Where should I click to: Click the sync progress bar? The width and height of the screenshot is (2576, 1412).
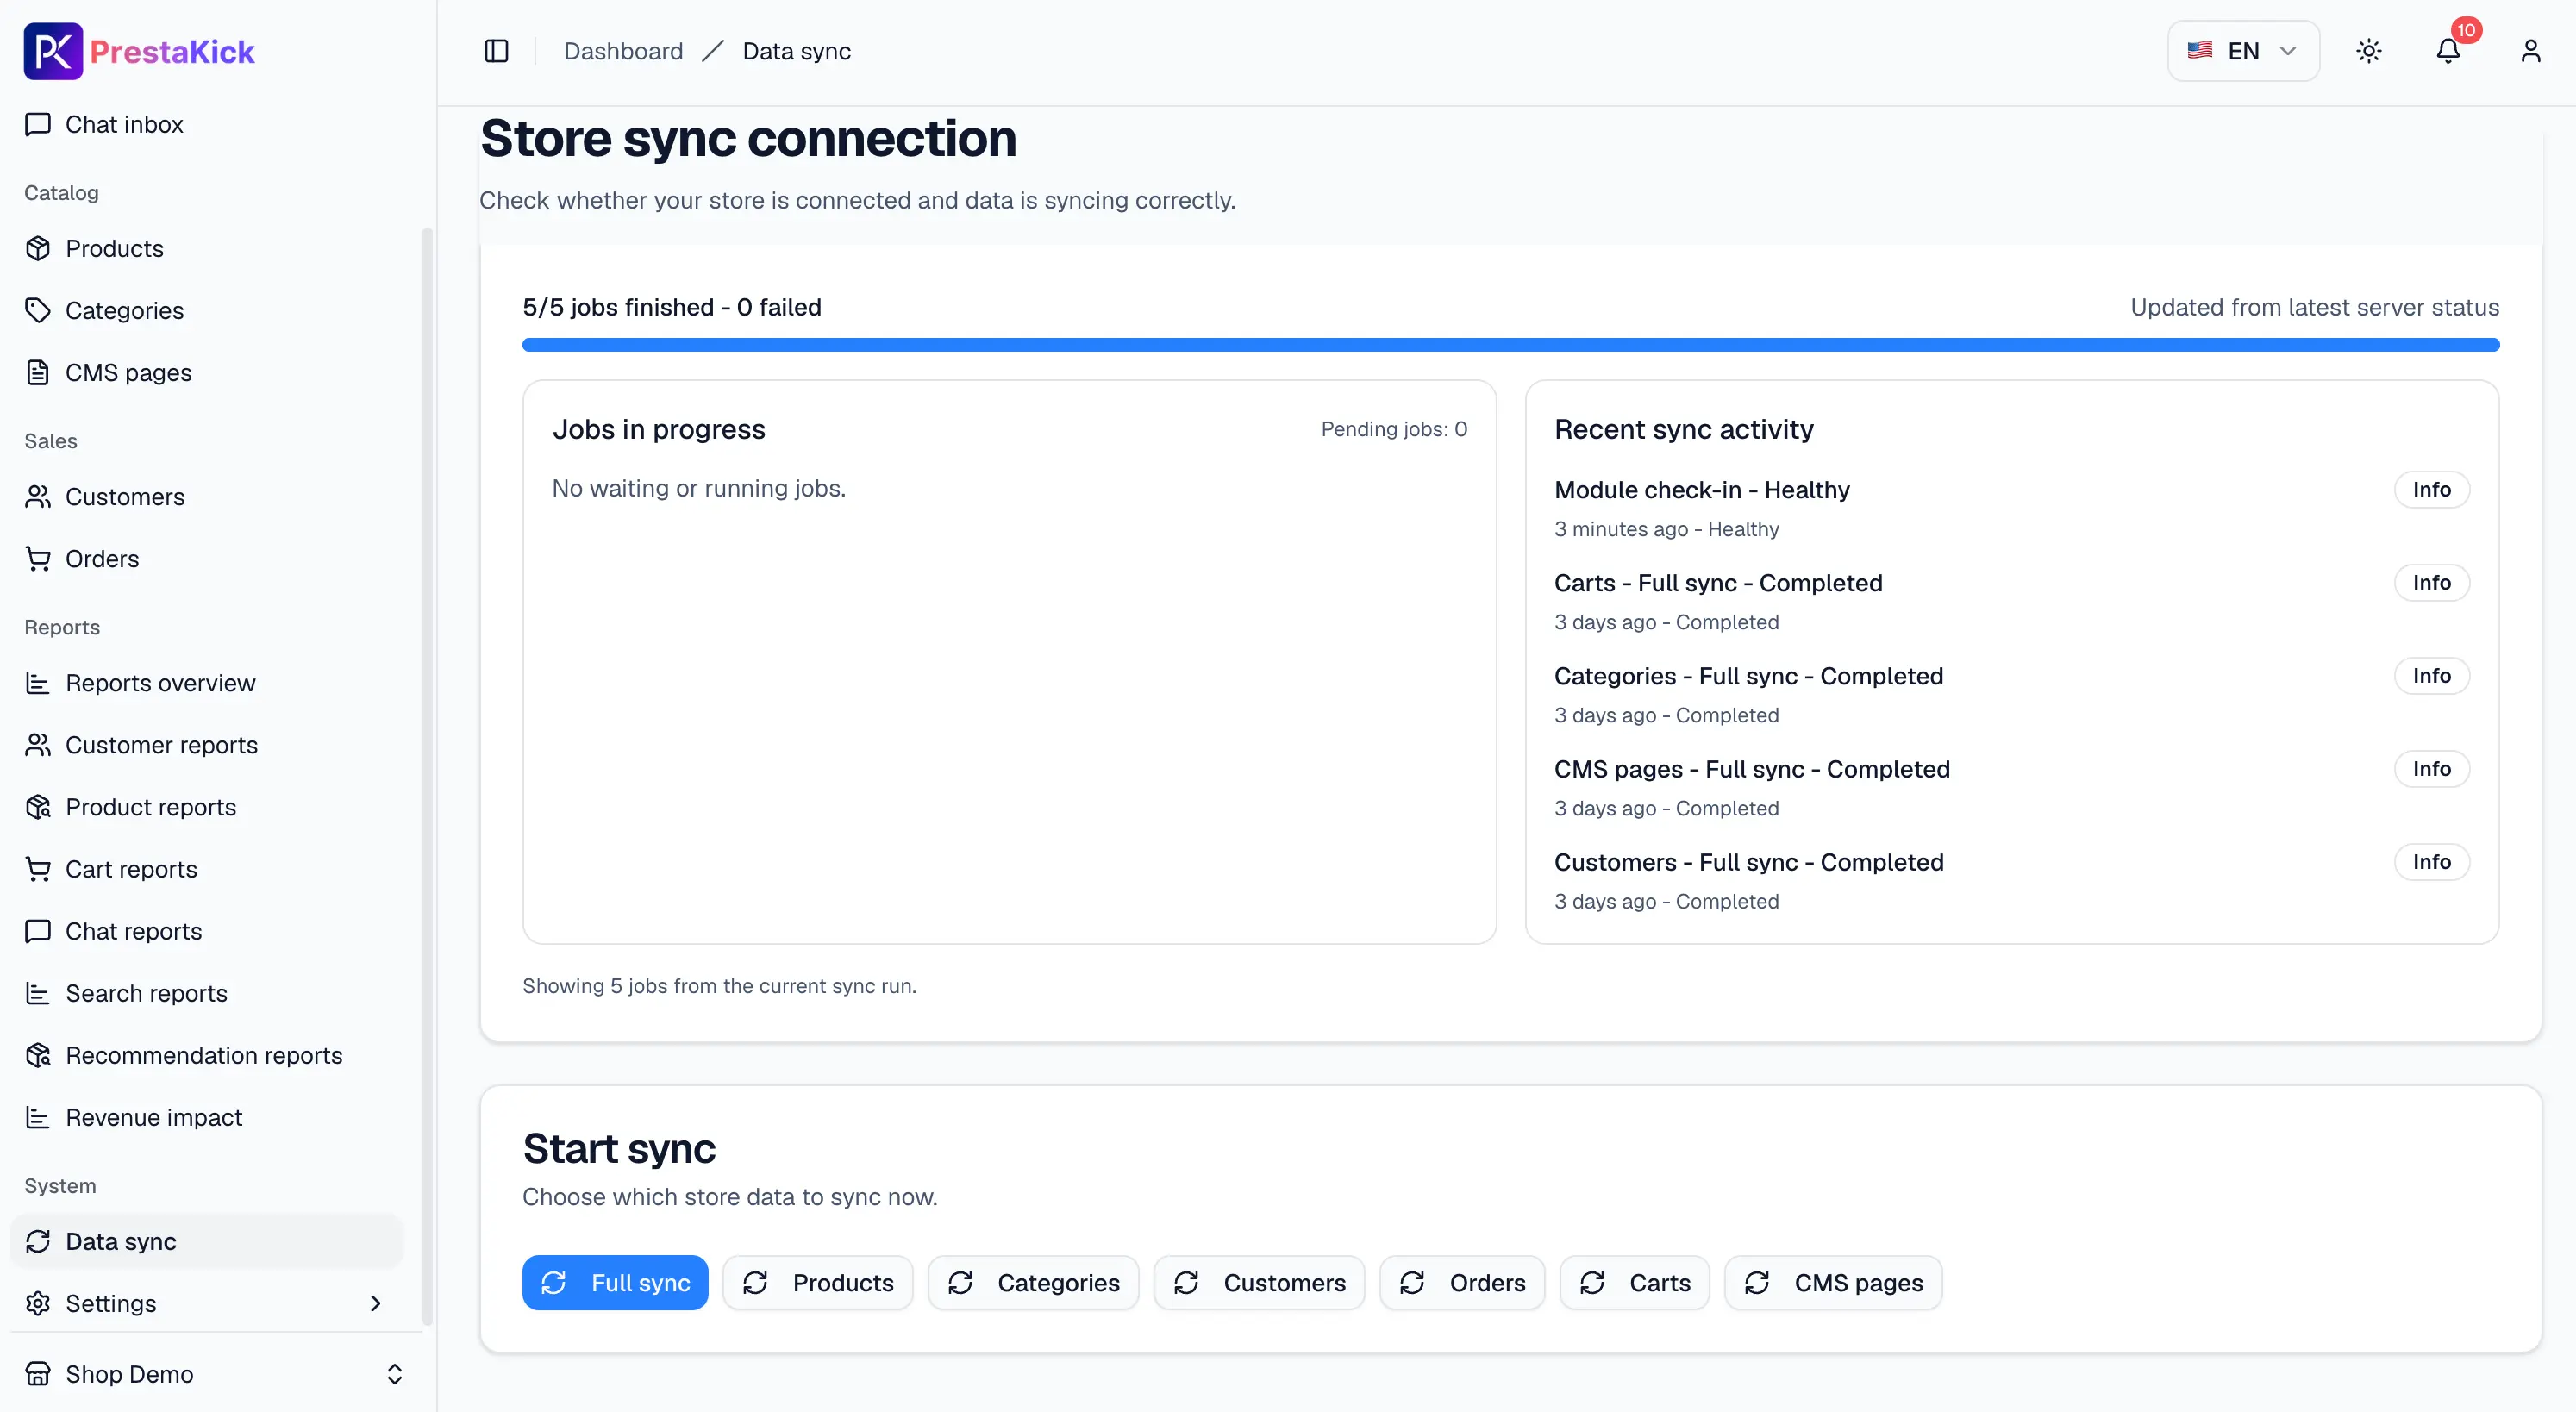coord(1510,345)
